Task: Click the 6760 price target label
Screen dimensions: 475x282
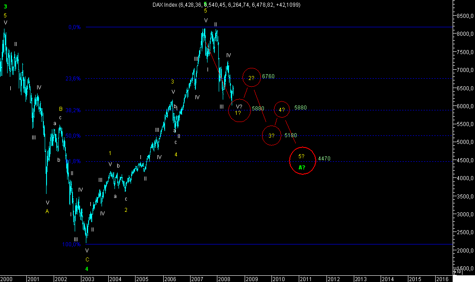Action: (x=268, y=76)
